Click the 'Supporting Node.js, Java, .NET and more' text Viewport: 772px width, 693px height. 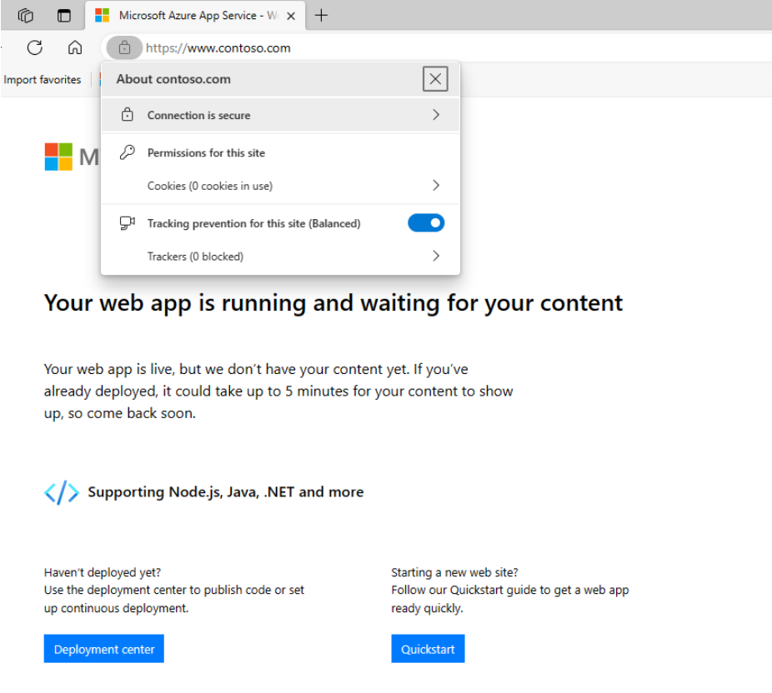pyautogui.click(x=225, y=492)
